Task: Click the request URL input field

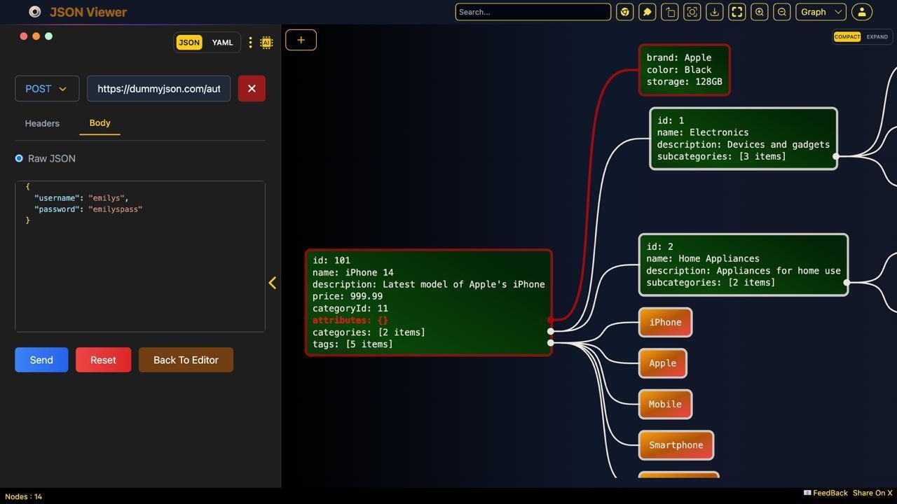Action: [158, 89]
